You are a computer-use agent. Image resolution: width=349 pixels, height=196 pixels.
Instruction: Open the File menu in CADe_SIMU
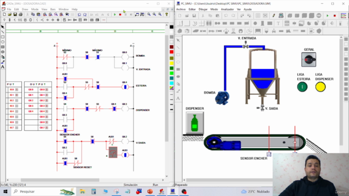(9, 9)
